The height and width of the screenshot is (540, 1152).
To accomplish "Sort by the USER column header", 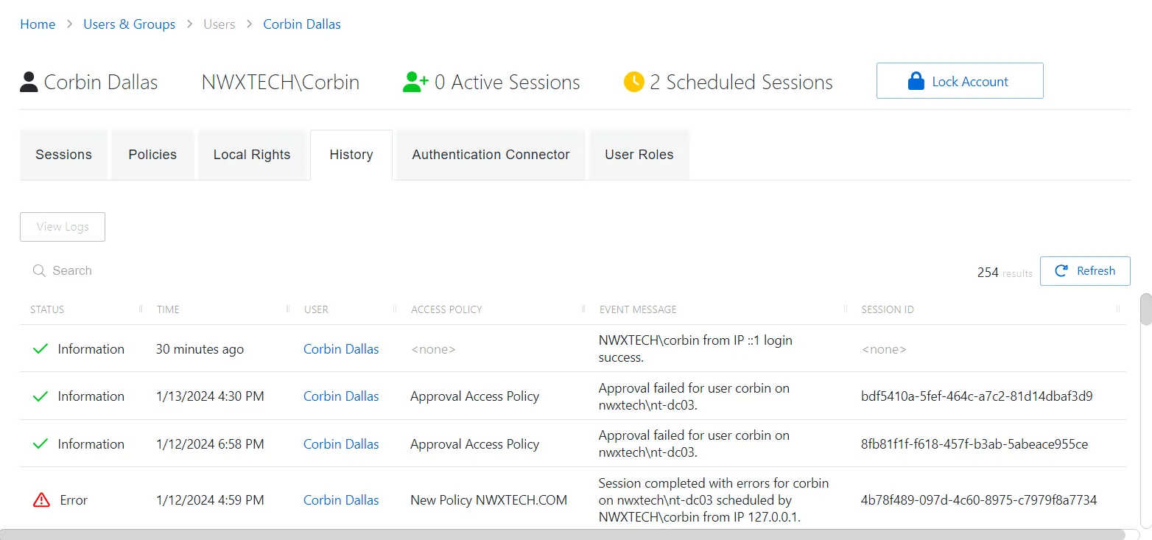I will point(316,309).
